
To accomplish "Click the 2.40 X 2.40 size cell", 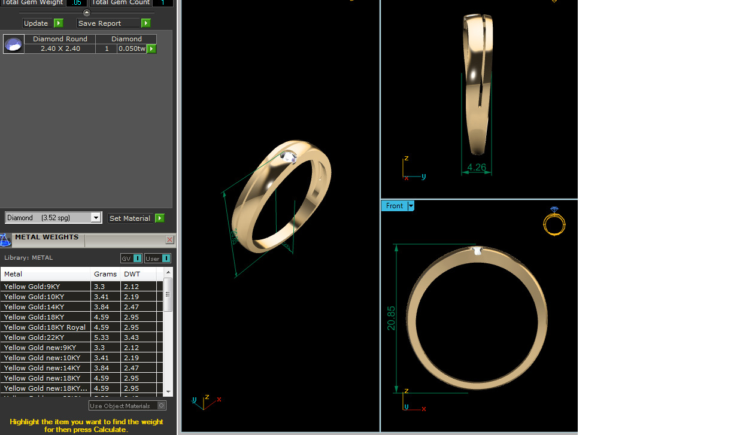I will click(60, 48).
